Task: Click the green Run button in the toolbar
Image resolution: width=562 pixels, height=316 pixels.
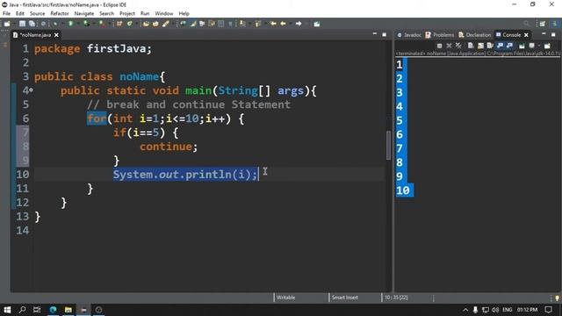Action: point(70,24)
